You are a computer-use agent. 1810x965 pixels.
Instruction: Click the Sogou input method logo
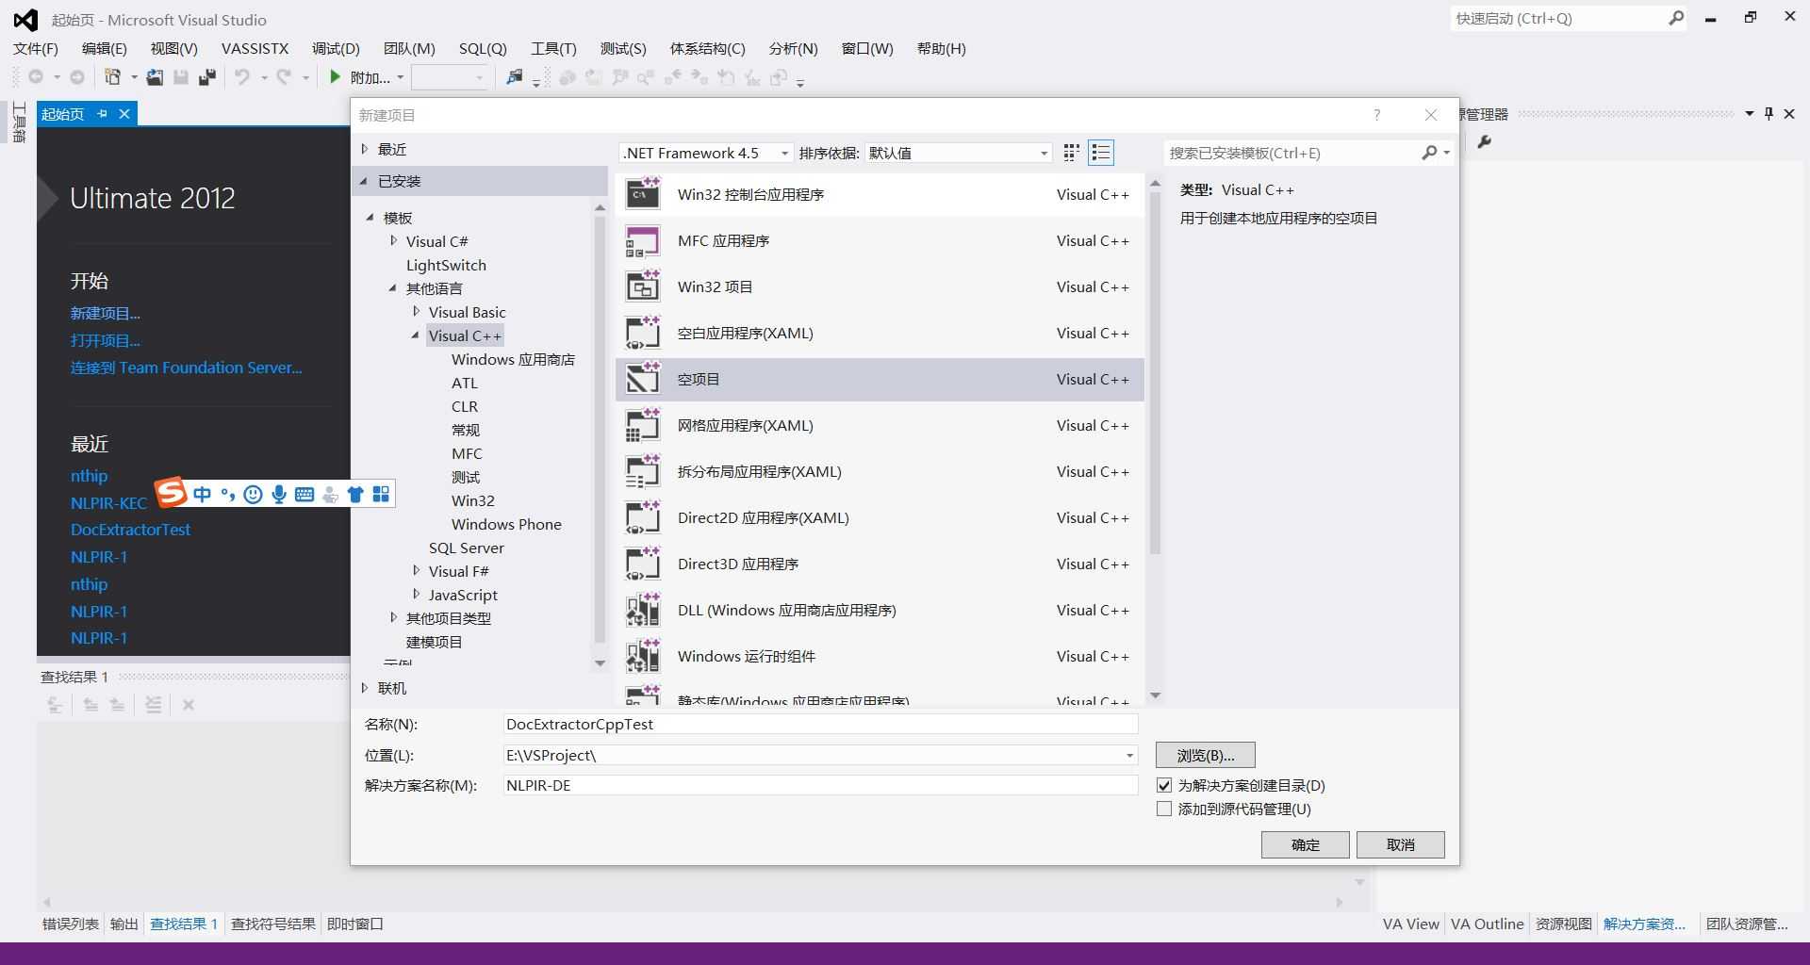(x=171, y=492)
